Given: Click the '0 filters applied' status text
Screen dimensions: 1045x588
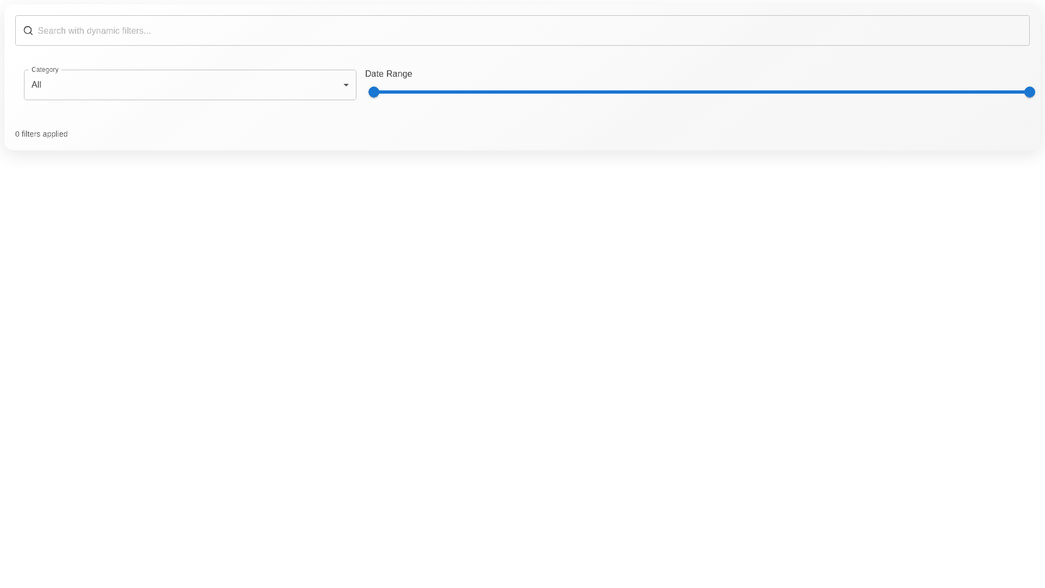Looking at the screenshot, I should coord(41,134).
